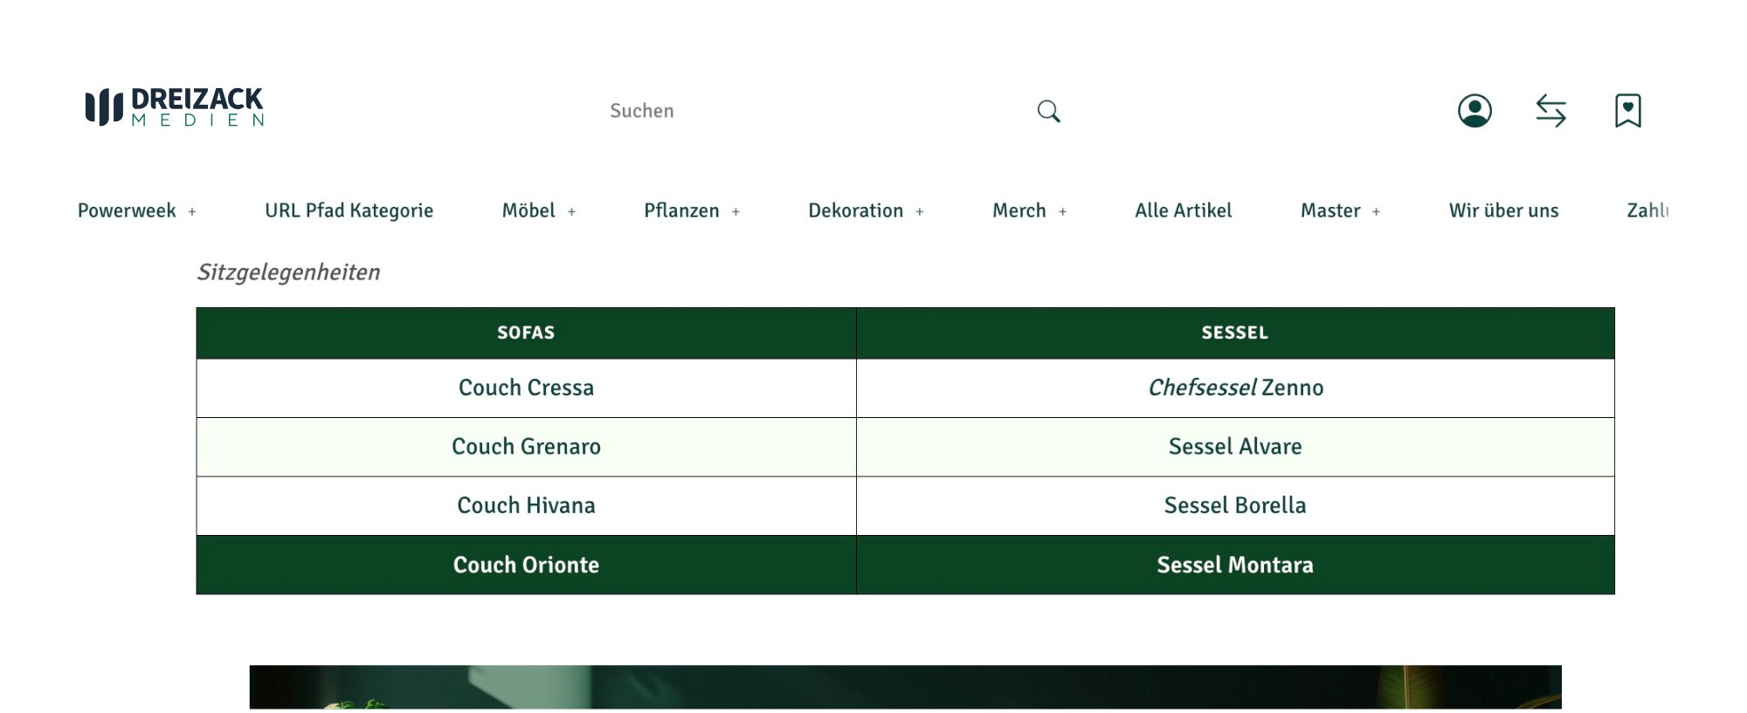Open Sessel Alvare link
This screenshot has height=713, width=1747.
coord(1235,446)
